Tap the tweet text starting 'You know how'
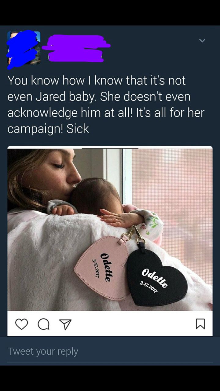220x391 pixels. coord(106,104)
